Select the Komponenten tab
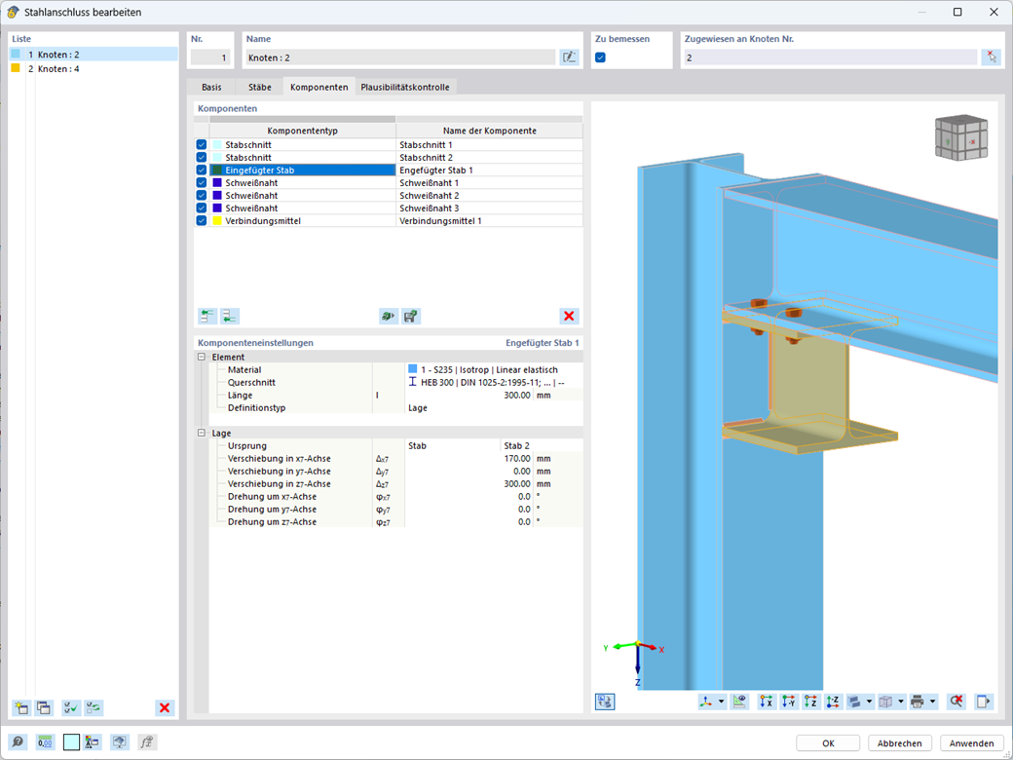The height and width of the screenshot is (760, 1013). pos(319,87)
